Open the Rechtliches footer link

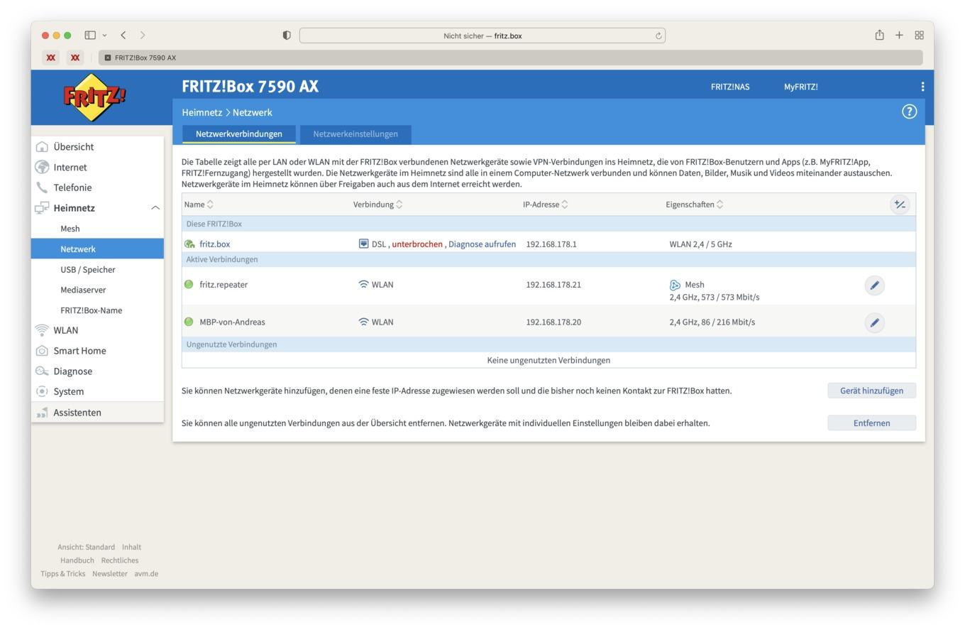120,560
